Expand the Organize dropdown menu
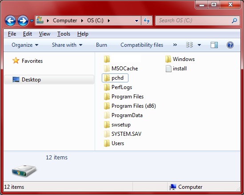This screenshot has width=244, height=195. point(25,45)
